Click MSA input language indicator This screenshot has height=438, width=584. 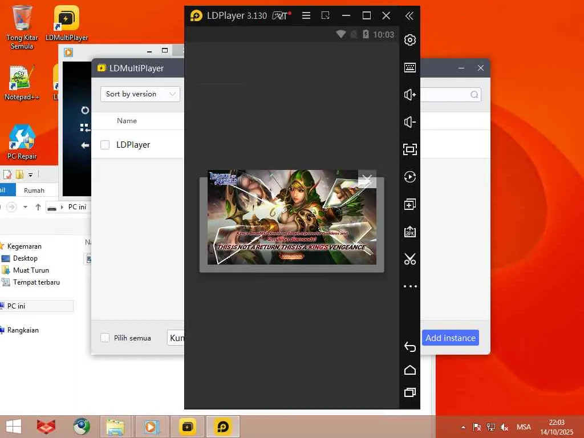point(524,427)
